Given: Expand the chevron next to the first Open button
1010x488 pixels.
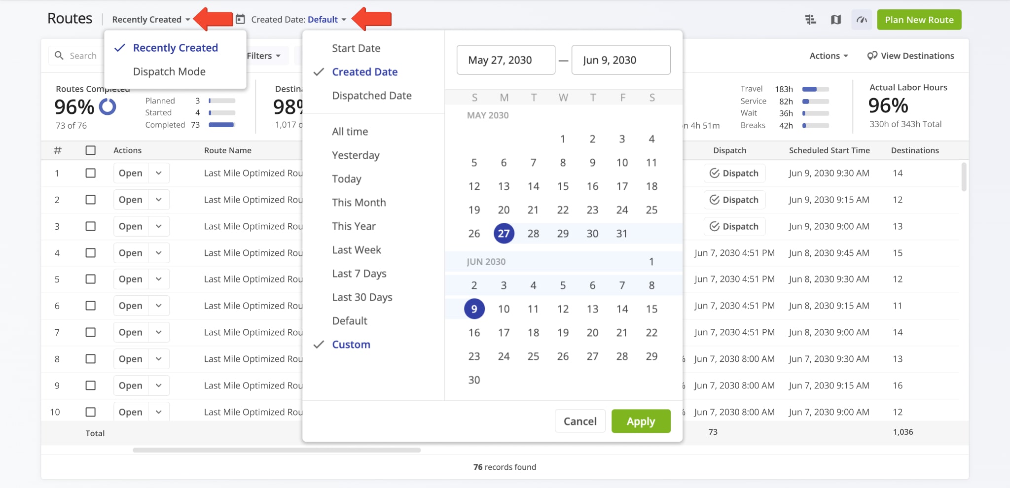Looking at the screenshot, I should click(x=159, y=173).
